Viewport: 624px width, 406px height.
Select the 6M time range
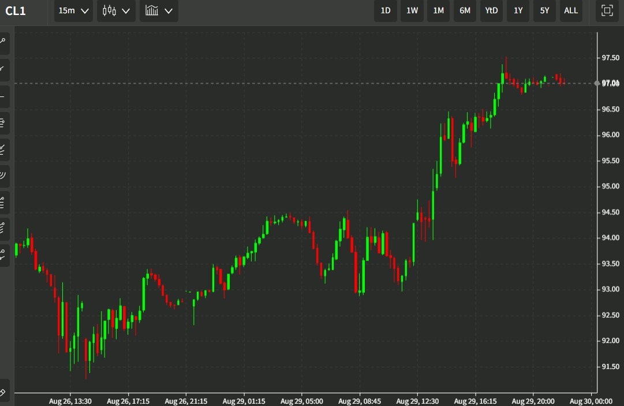(465, 11)
